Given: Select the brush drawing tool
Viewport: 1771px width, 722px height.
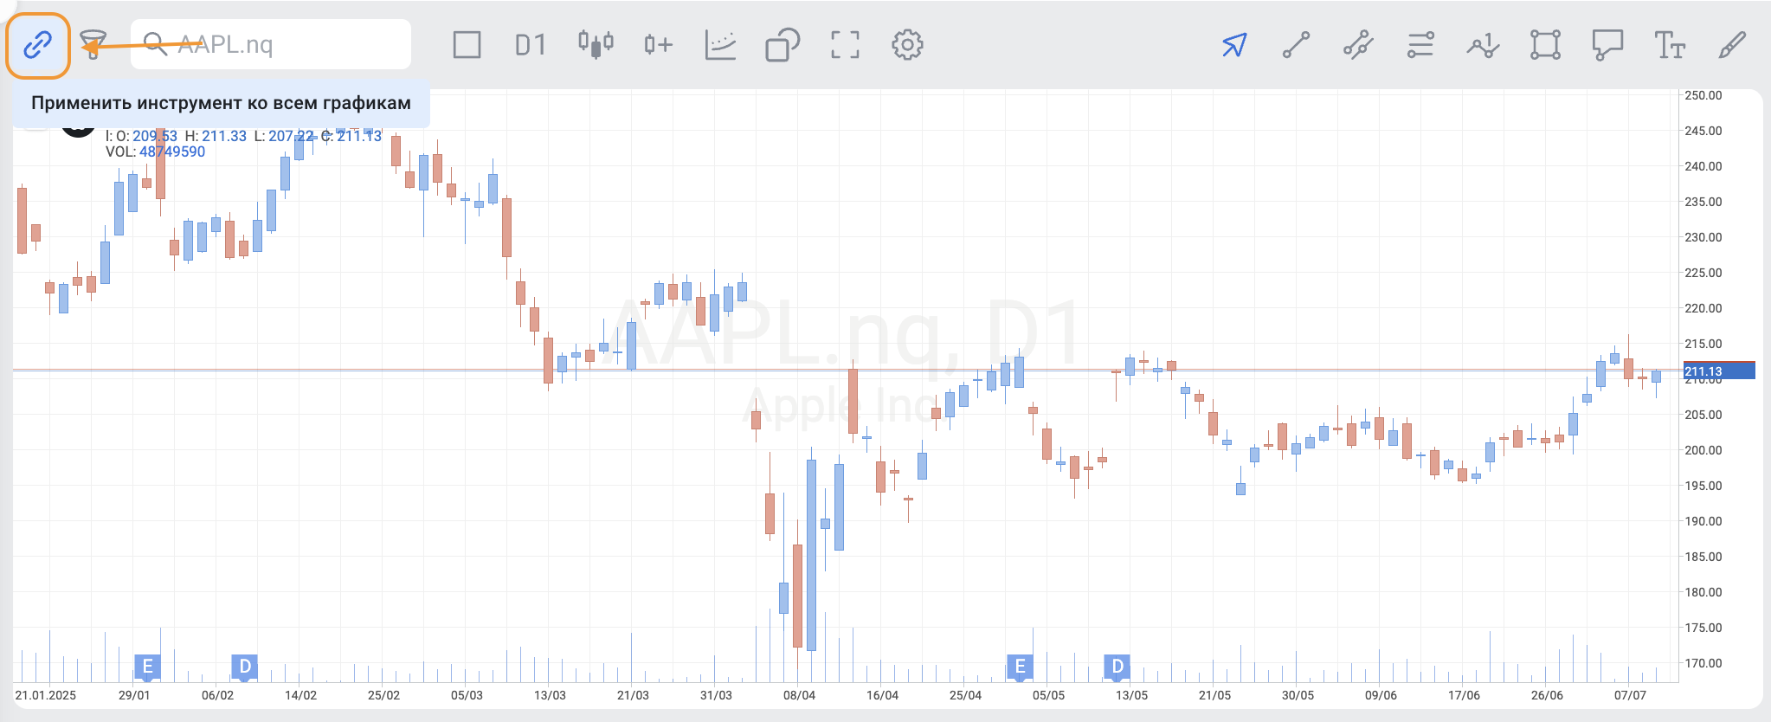Looking at the screenshot, I should coord(1732,44).
